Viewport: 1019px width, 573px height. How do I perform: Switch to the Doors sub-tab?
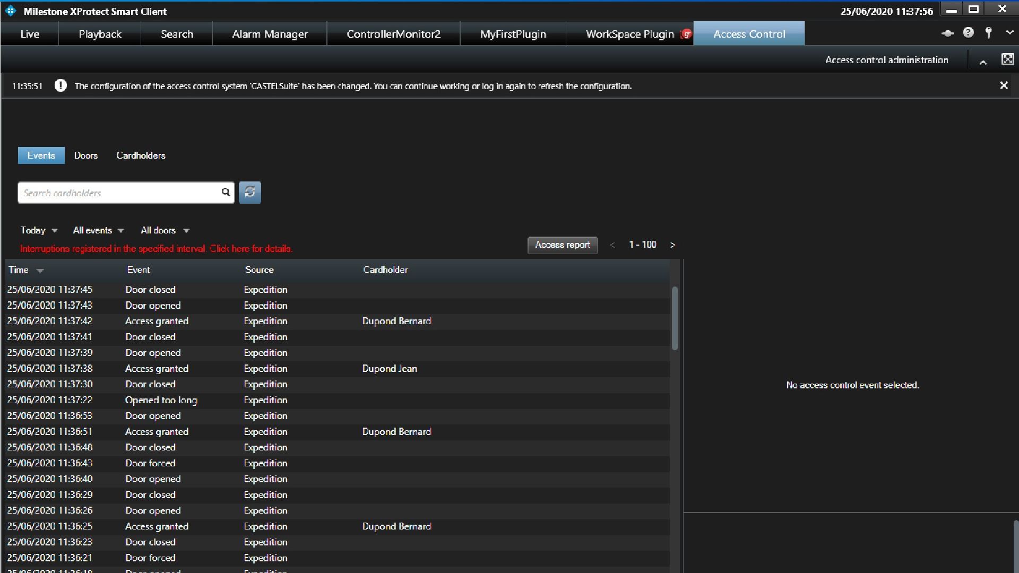tap(85, 155)
